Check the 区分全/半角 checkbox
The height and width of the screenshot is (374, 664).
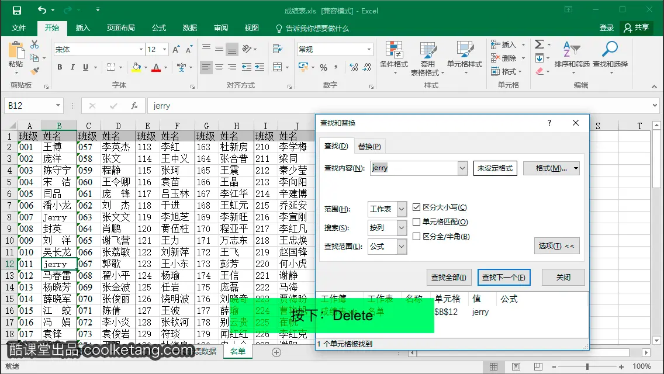pyautogui.click(x=416, y=236)
